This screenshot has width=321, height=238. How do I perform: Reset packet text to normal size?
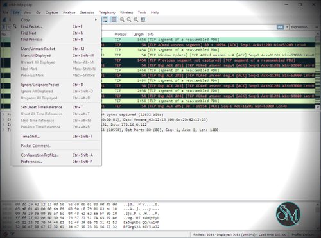[136, 19]
